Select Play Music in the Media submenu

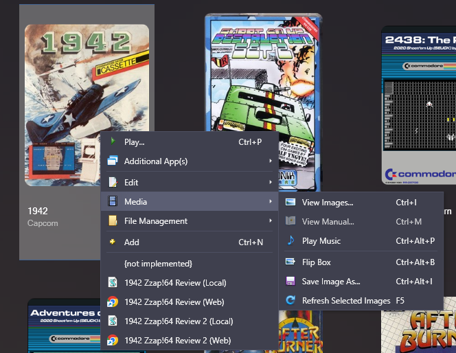point(361,241)
